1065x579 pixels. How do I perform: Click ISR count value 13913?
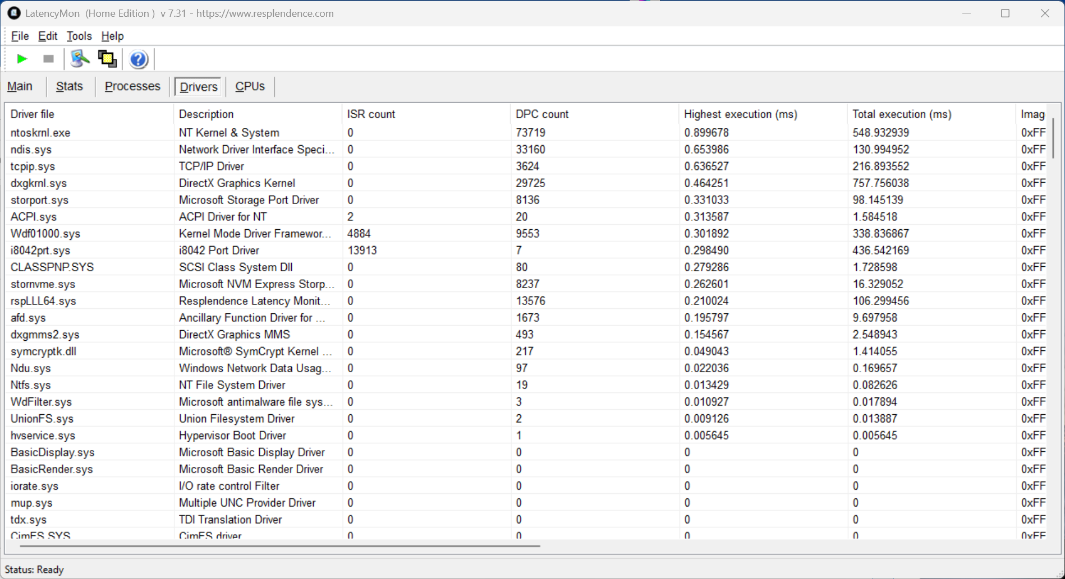[362, 251]
